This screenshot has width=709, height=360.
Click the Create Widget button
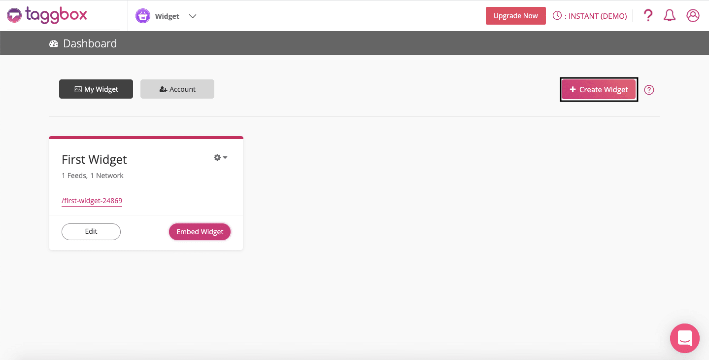pos(599,90)
